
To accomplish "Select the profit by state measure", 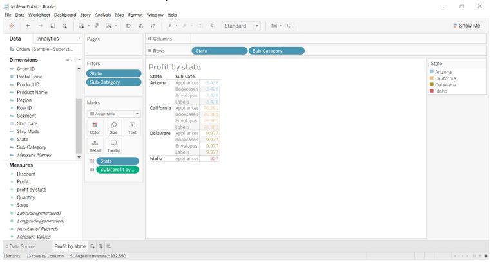I will (32, 190).
